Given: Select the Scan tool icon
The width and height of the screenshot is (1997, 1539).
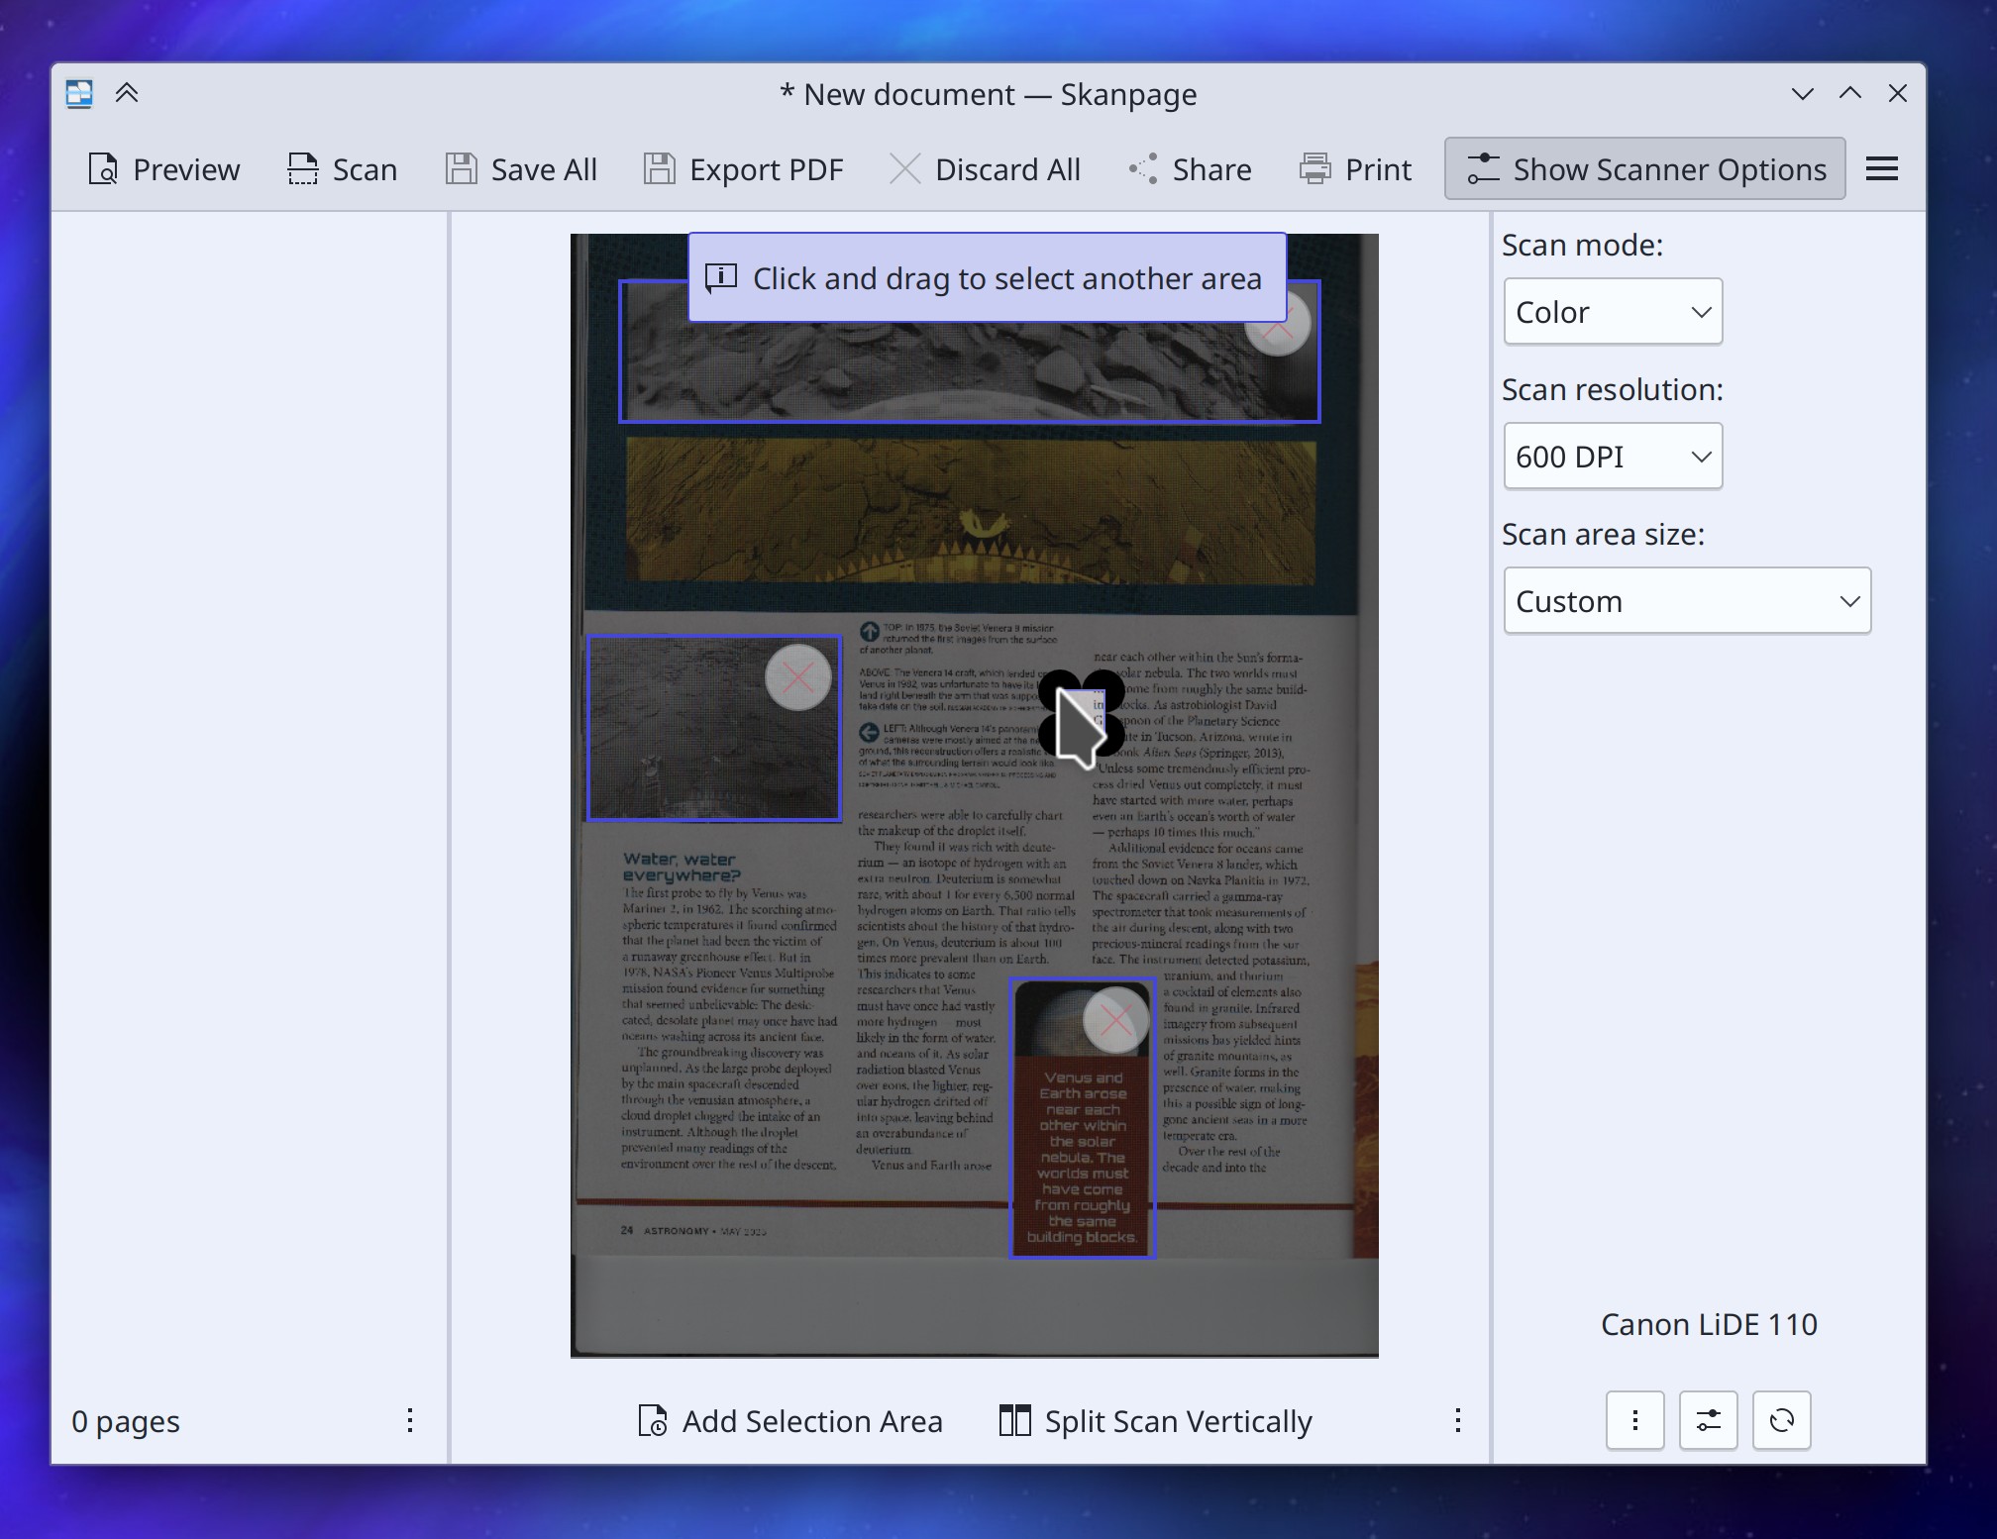Looking at the screenshot, I should coord(303,168).
